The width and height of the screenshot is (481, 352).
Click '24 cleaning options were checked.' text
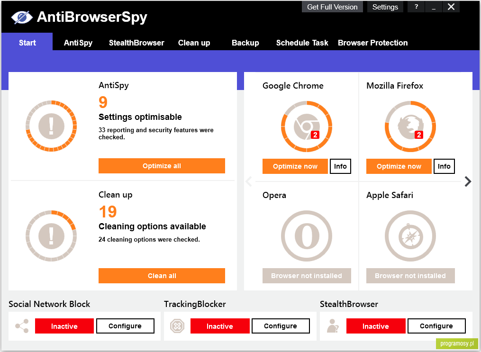point(149,239)
